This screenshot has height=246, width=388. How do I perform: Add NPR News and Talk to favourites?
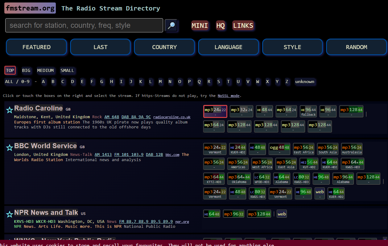pyautogui.click(x=10, y=214)
